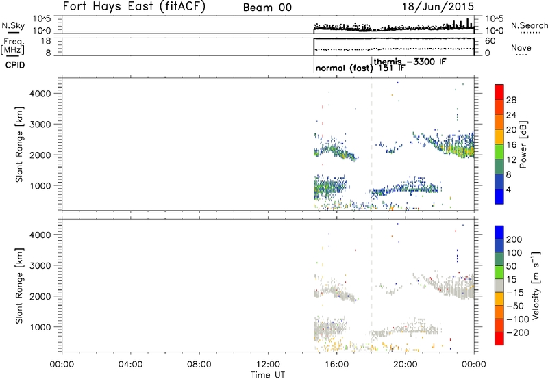The height and width of the screenshot is (379, 548).
Task: Click the '3000' tick in Velocity panel
Action: [x=40, y=265]
